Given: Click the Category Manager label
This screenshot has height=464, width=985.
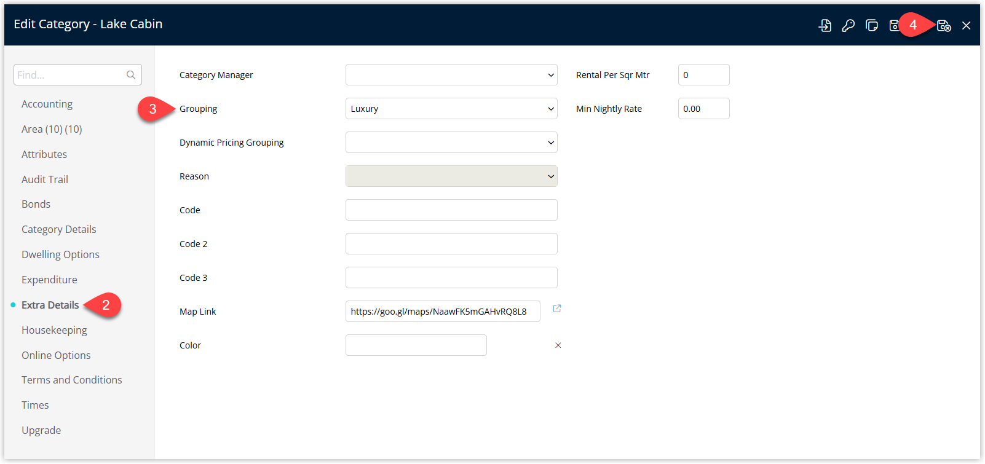Looking at the screenshot, I should pyautogui.click(x=216, y=75).
